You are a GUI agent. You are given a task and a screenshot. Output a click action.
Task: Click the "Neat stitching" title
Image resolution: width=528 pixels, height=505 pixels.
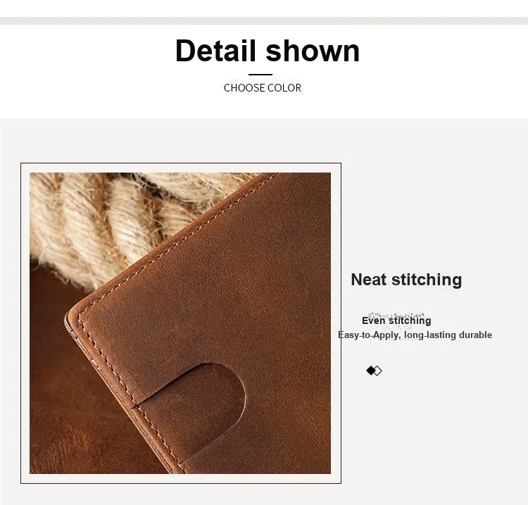406,280
